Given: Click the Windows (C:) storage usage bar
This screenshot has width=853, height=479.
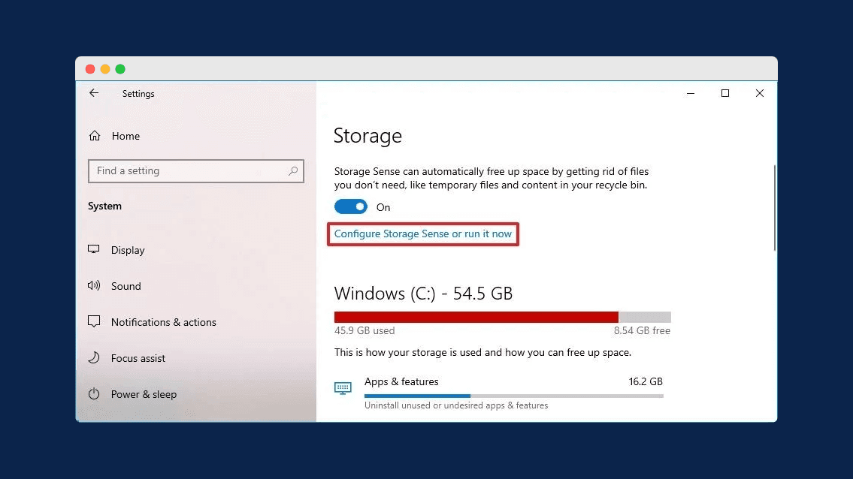Looking at the screenshot, I should 502,317.
